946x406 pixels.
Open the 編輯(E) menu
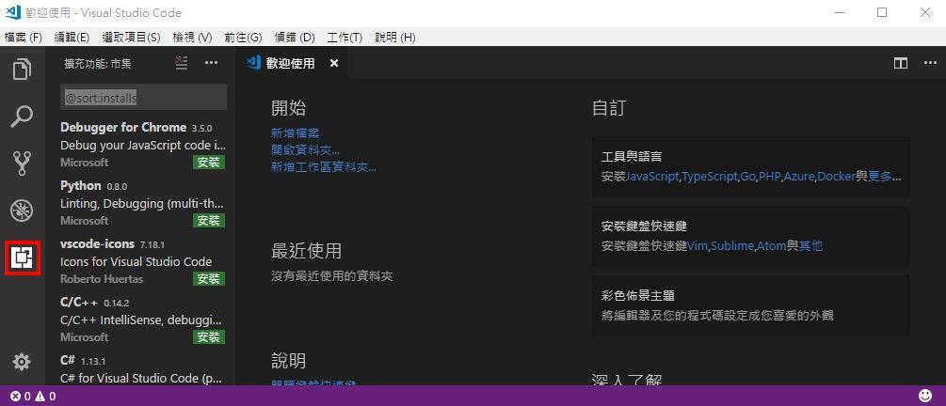point(72,38)
